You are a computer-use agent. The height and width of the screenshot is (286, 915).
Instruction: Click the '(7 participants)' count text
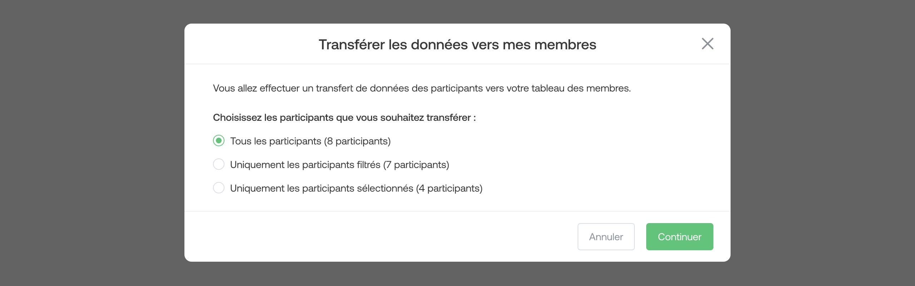tap(416, 165)
